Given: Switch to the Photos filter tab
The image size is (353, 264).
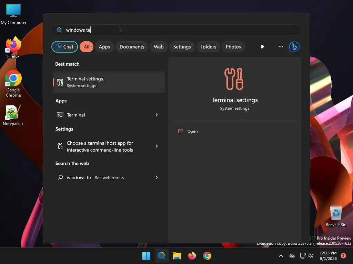Looking at the screenshot, I should click(233, 47).
